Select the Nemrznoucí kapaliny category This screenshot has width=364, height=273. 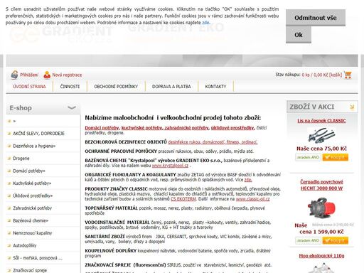(33, 233)
